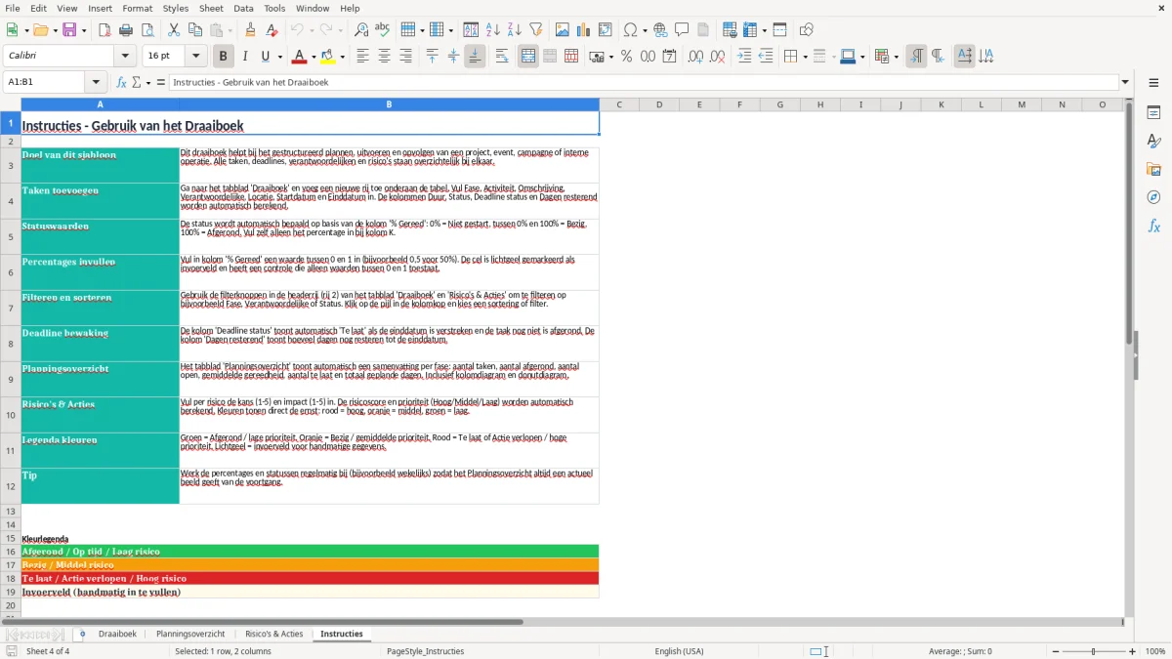Toggle Bold formatting
Screen dimensions: 1172x659
224,57
